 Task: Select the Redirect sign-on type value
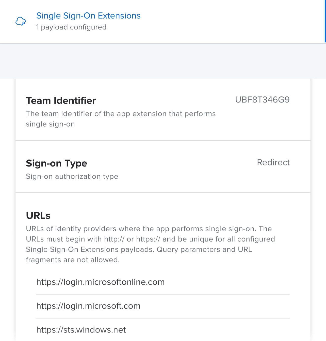[x=273, y=162]
